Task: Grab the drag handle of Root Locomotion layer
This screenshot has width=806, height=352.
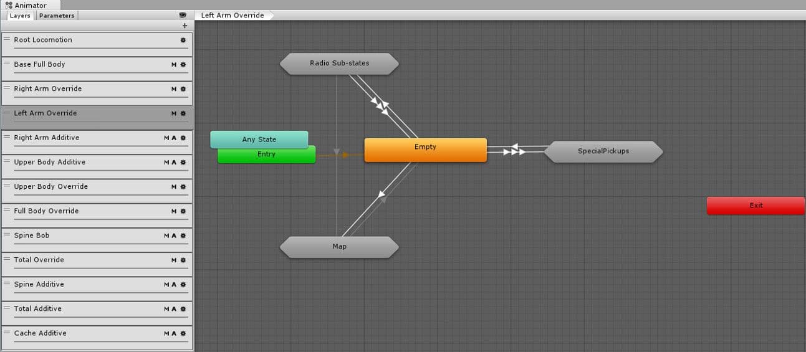Action: pos(7,39)
